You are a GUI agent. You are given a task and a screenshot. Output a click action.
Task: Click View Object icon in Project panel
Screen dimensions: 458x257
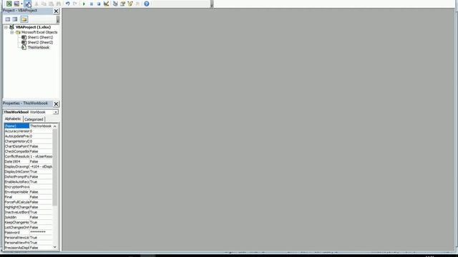tap(15, 19)
